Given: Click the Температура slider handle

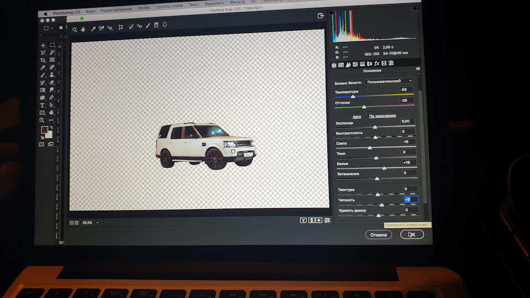Looking at the screenshot, I should [x=353, y=97].
